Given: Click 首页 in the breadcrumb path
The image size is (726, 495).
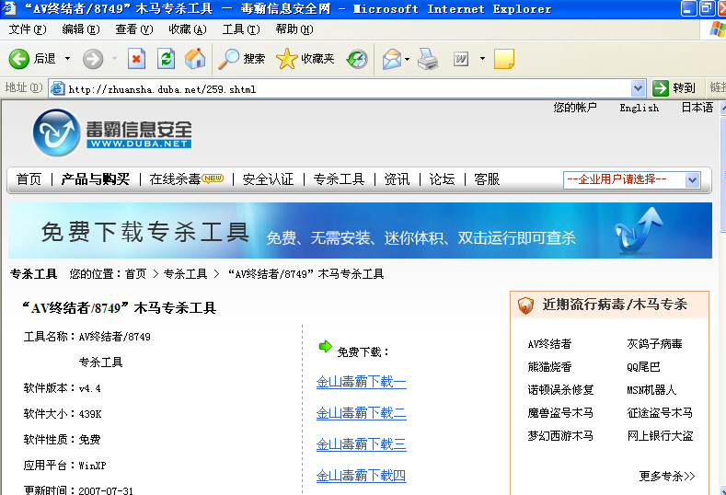Looking at the screenshot, I should pyautogui.click(x=135, y=274).
